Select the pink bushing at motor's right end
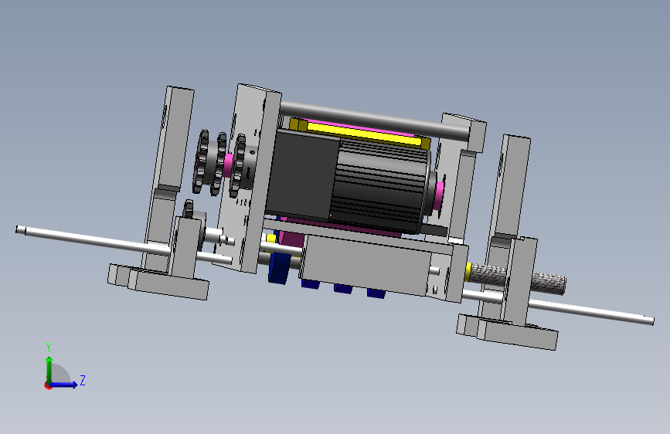This screenshot has height=434, width=670. coord(439,195)
